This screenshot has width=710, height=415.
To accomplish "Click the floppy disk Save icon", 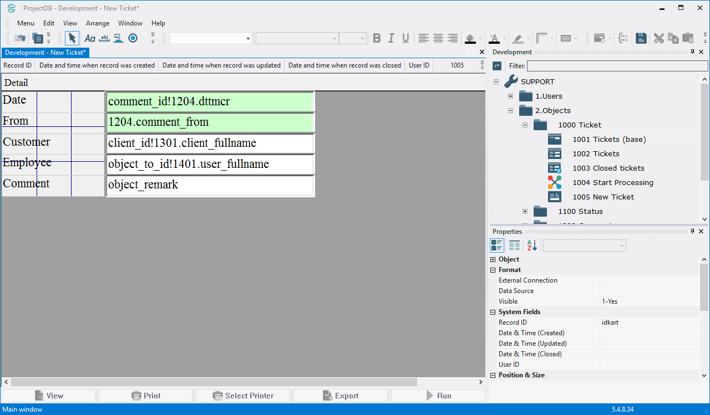I will pos(641,38).
